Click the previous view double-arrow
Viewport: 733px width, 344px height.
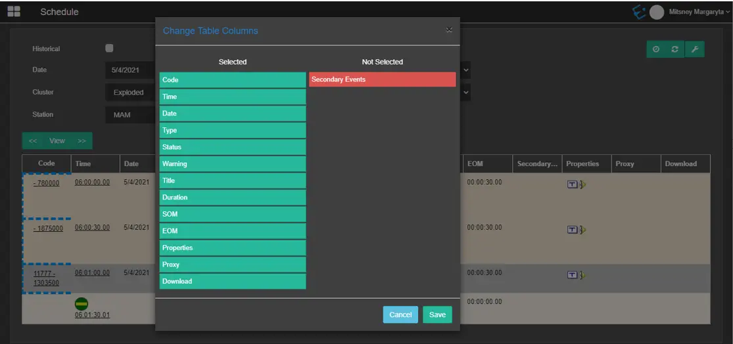click(33, 141)
